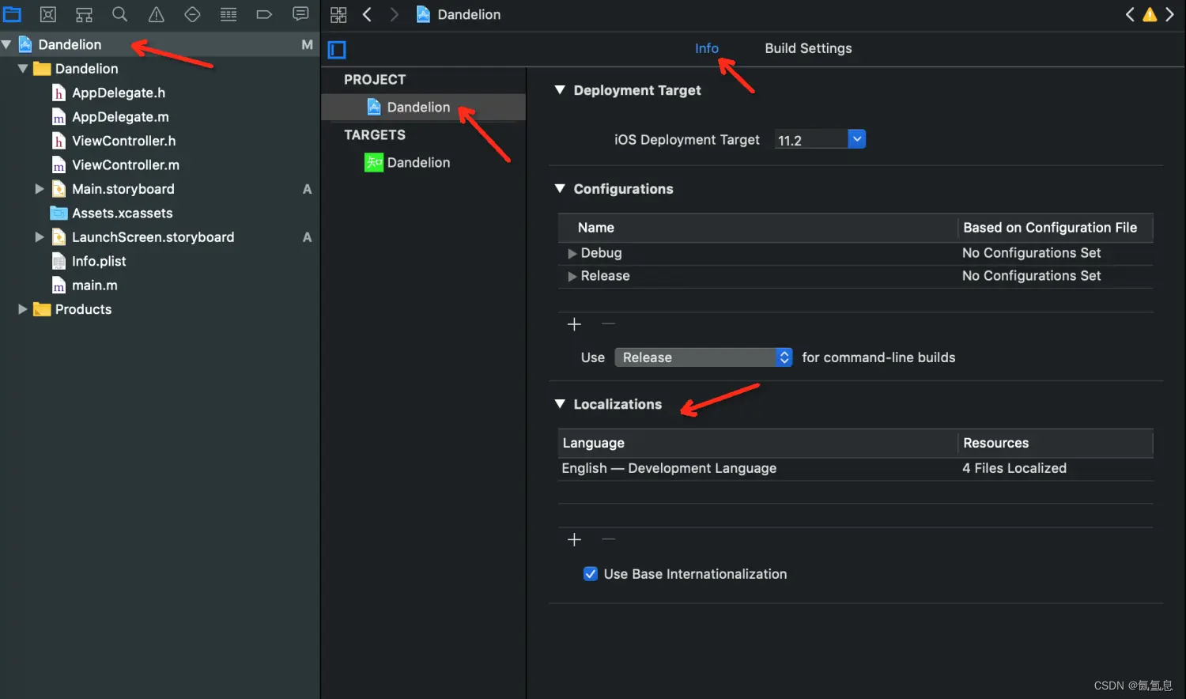Switch to the Info tab
The image size is (1186, 699).
[707, 48]
